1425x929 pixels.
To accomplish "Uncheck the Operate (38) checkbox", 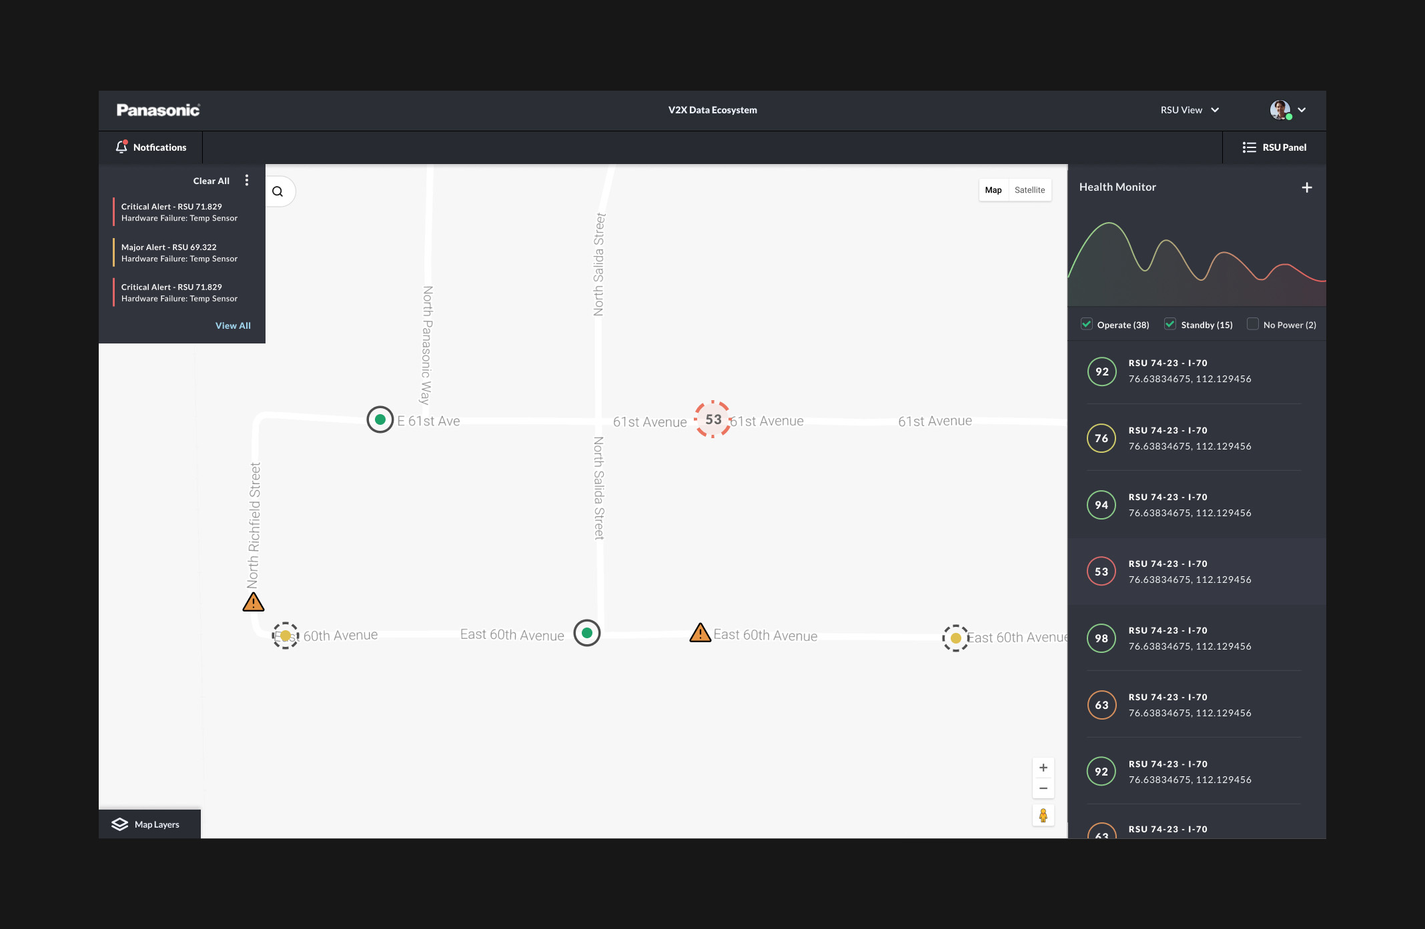I will click(1087, 324).
